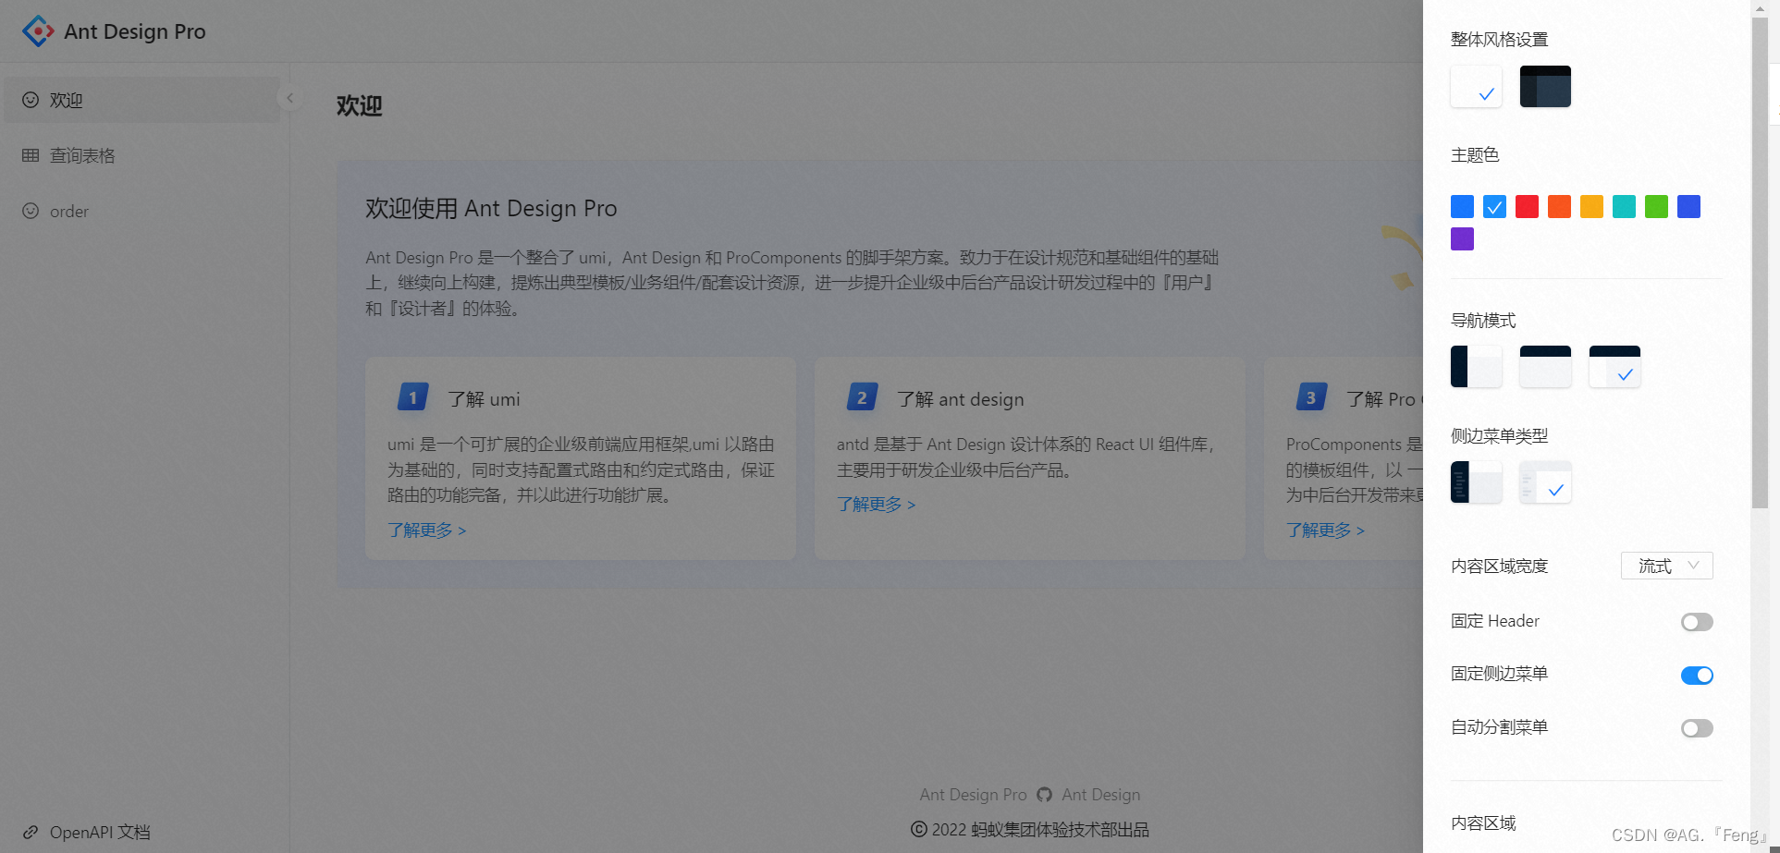
Task: Toggle the 自动分割菜单 switch
Action: pyautogui.click(x=1697, y=728)
